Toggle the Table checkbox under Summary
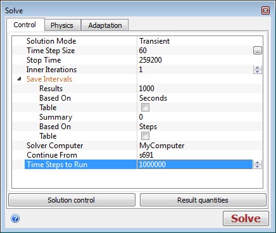This screenshot has height=233, width=276. (x=145, y=136)
